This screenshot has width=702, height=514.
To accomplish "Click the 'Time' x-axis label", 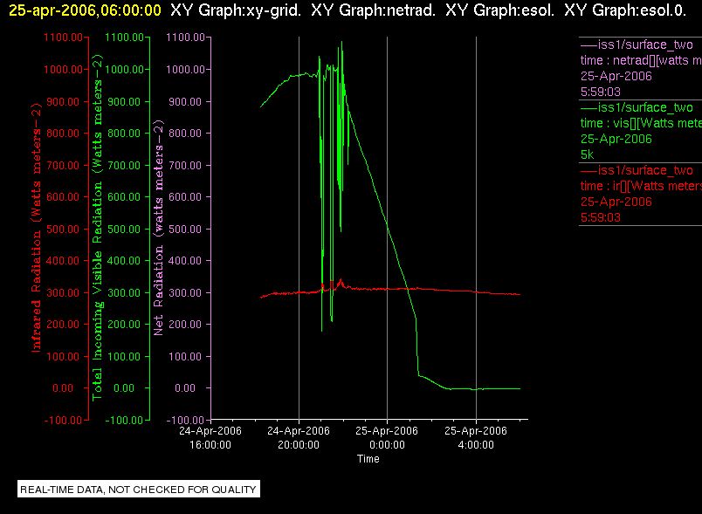I will (x=368, y=458).
